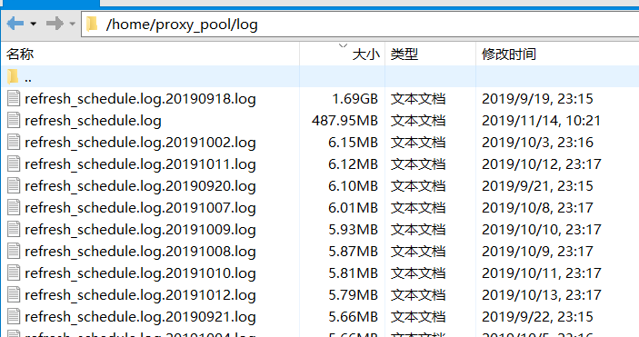Select file refresh_schedule.log.20191007.log
Screen dimensions: 639x337
tap(140, 208)
